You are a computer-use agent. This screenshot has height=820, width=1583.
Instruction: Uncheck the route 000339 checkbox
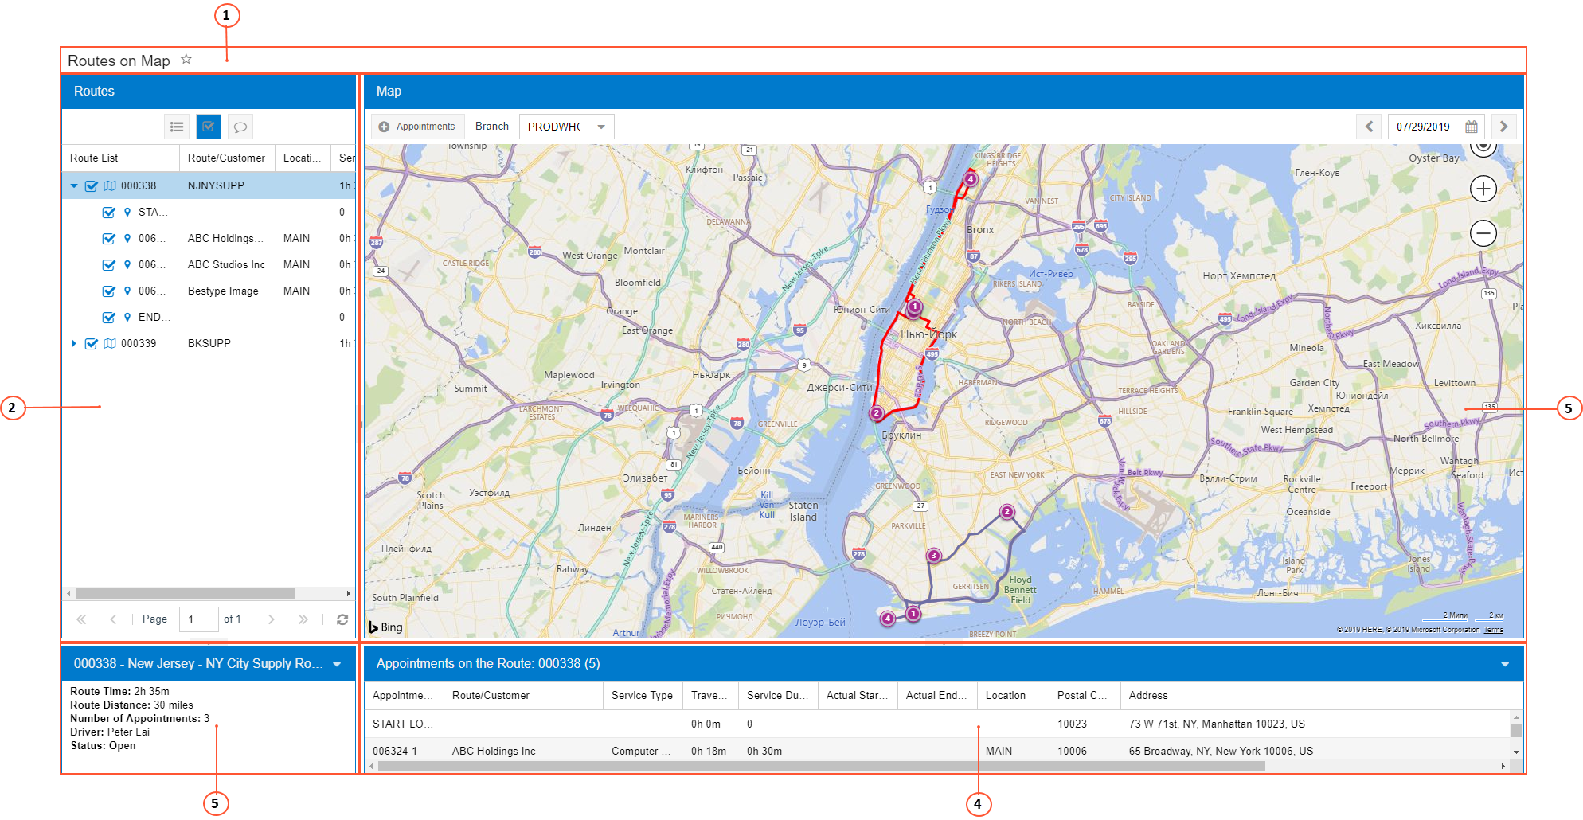tap(92, 343)
